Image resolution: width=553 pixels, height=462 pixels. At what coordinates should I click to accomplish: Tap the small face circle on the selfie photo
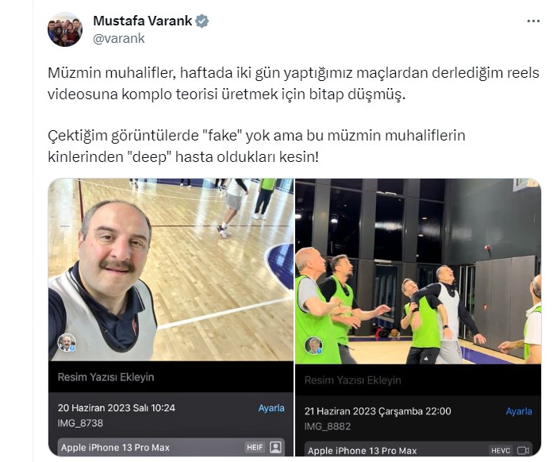(x=67, y=343)
